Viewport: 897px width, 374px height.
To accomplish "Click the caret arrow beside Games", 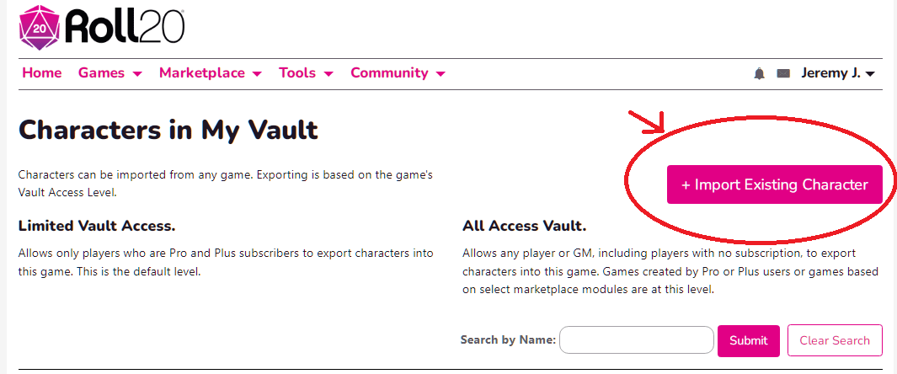I will pos(137,74).
